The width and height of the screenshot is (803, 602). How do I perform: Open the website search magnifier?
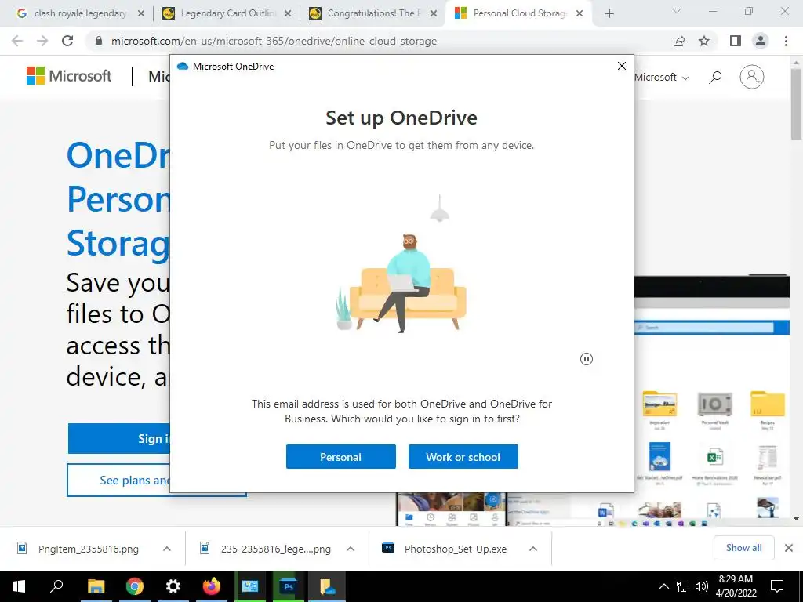coord(715,78)
